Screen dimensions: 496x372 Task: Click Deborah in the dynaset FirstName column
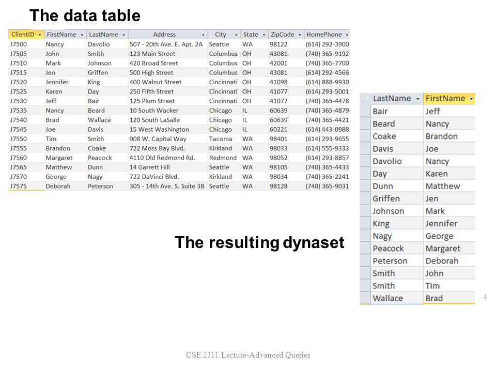(442, 261)
